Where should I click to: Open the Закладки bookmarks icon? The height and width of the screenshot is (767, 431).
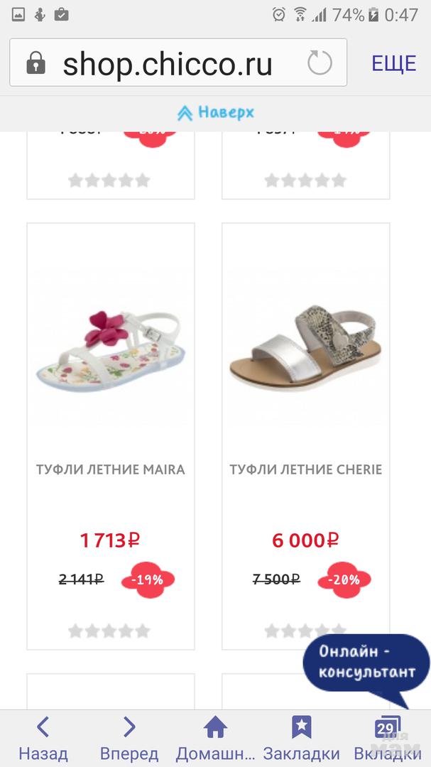click(x=301, y=739)
